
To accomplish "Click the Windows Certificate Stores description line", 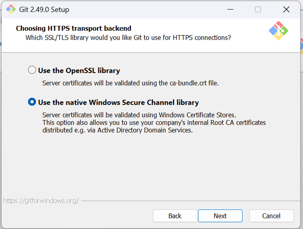I will (139, 115).
